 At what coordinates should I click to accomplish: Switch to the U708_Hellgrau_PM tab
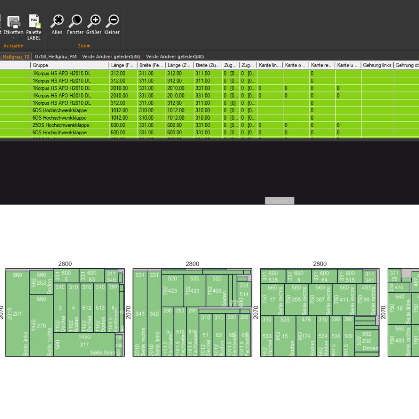[55, 57]
